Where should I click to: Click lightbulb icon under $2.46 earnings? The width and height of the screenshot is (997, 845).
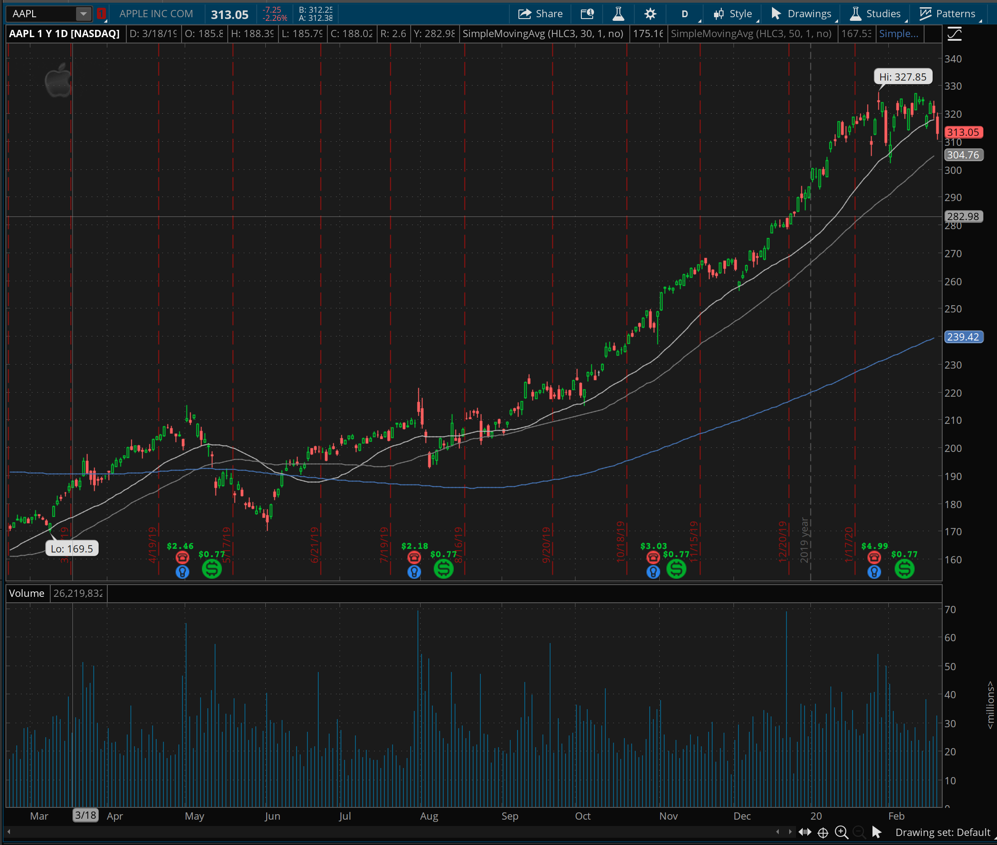[x=182, y=571]
